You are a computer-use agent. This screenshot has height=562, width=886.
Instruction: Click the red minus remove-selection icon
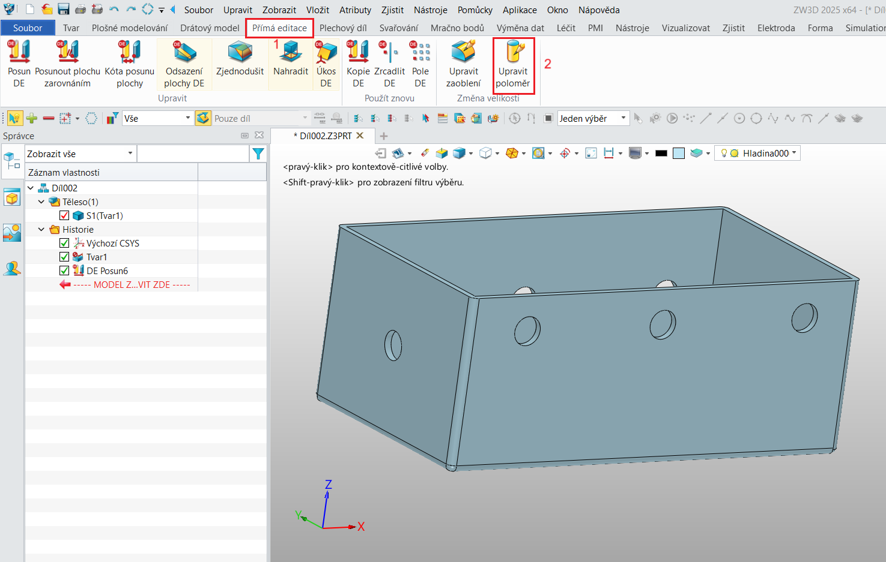pos(49,118)
